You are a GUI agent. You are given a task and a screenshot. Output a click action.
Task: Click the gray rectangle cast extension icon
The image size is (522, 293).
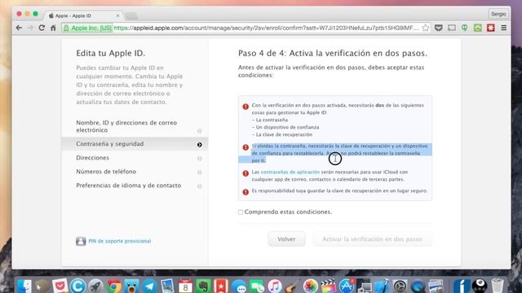[451, 28]
